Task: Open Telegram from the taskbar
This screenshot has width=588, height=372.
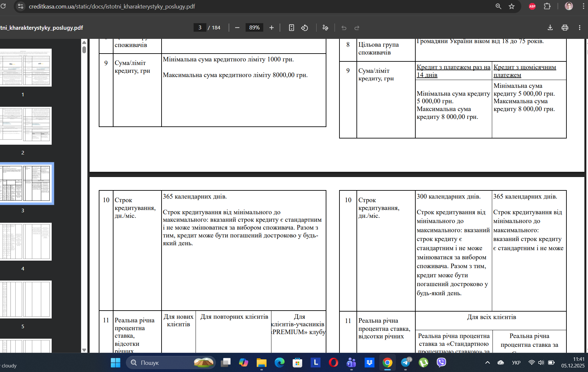Action: pyautogui.click(x=406, y=363)
